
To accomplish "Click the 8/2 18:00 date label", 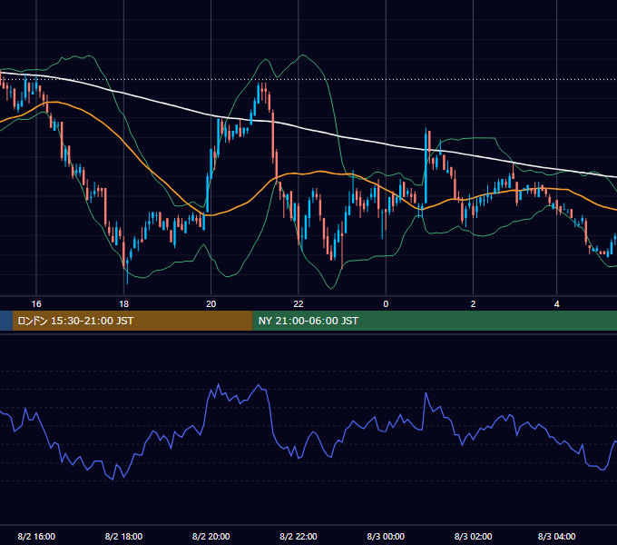I will [x=123, y=536].
